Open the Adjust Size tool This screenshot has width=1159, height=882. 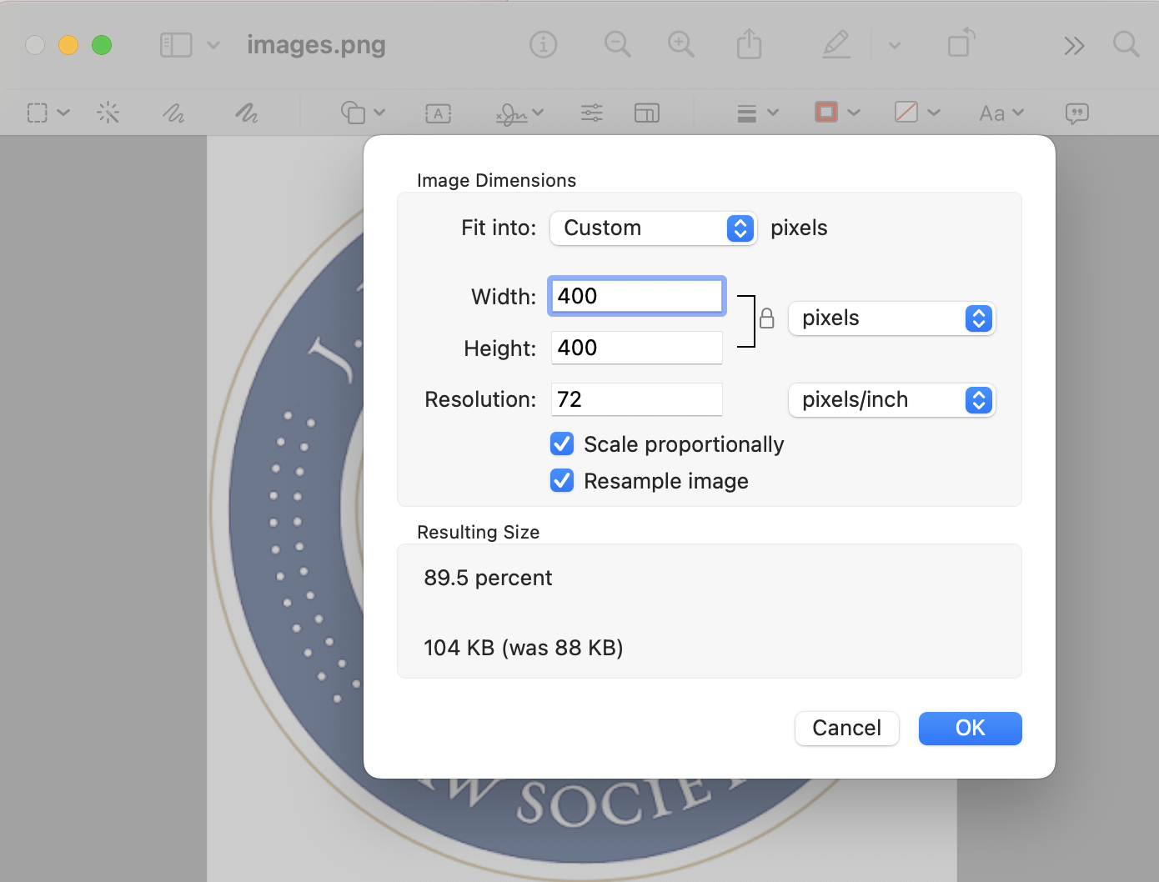pos(647,113)
